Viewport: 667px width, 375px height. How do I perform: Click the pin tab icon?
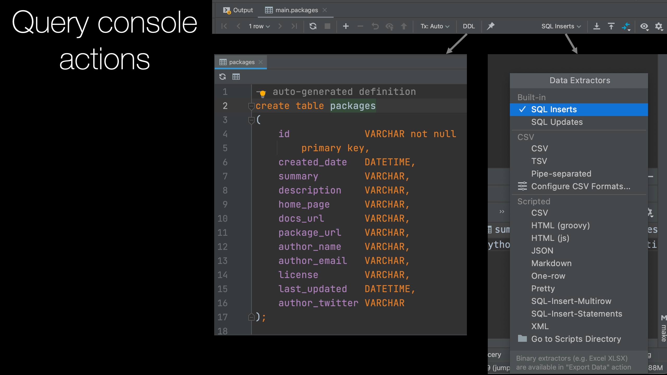coord(491,26)
